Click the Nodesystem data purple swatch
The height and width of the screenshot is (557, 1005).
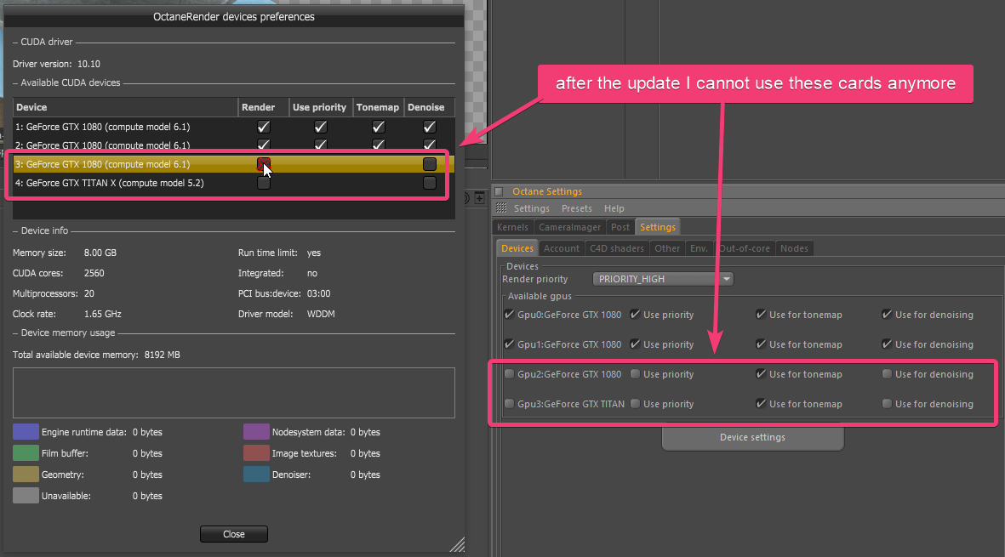[256, 432]
